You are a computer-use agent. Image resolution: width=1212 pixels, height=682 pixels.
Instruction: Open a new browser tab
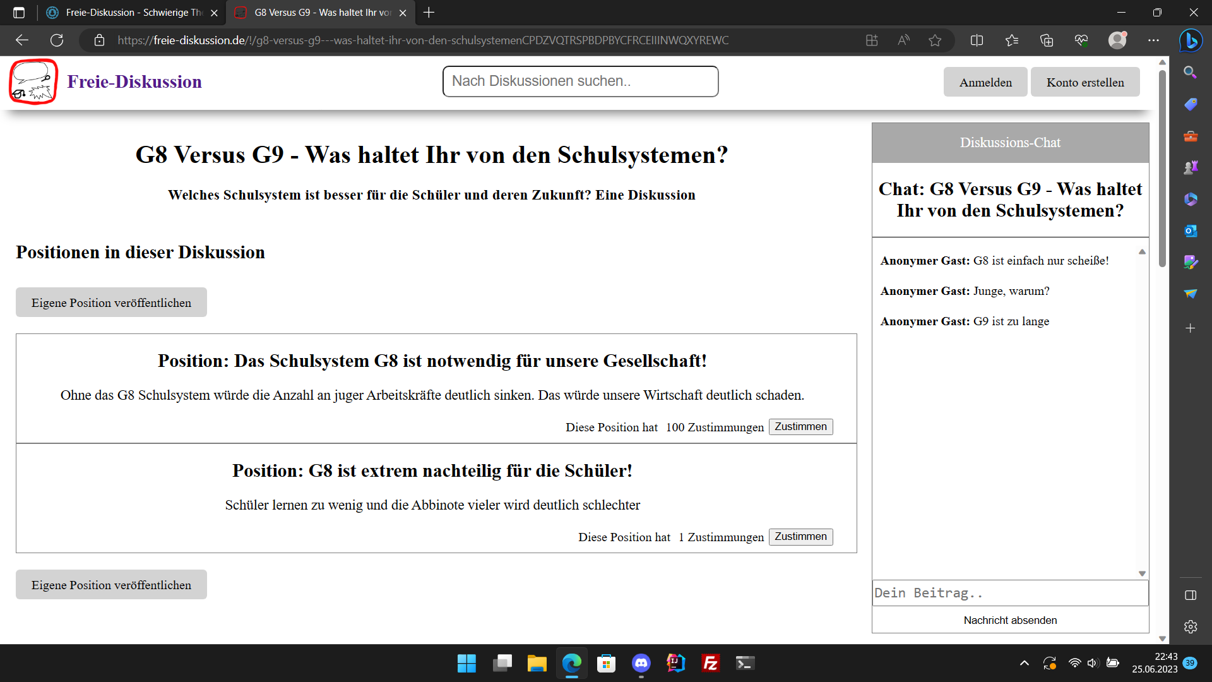point(429,13)
